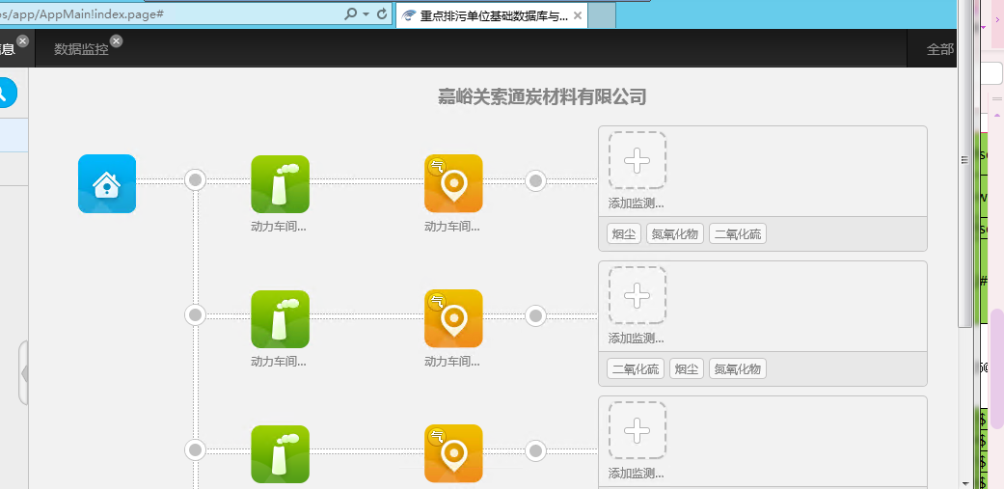Click second row 动力车间 location label

tap(452, 362)
